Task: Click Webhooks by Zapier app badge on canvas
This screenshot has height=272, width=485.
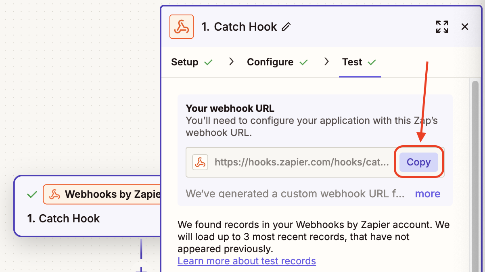Action: click(x=102, y=195)
